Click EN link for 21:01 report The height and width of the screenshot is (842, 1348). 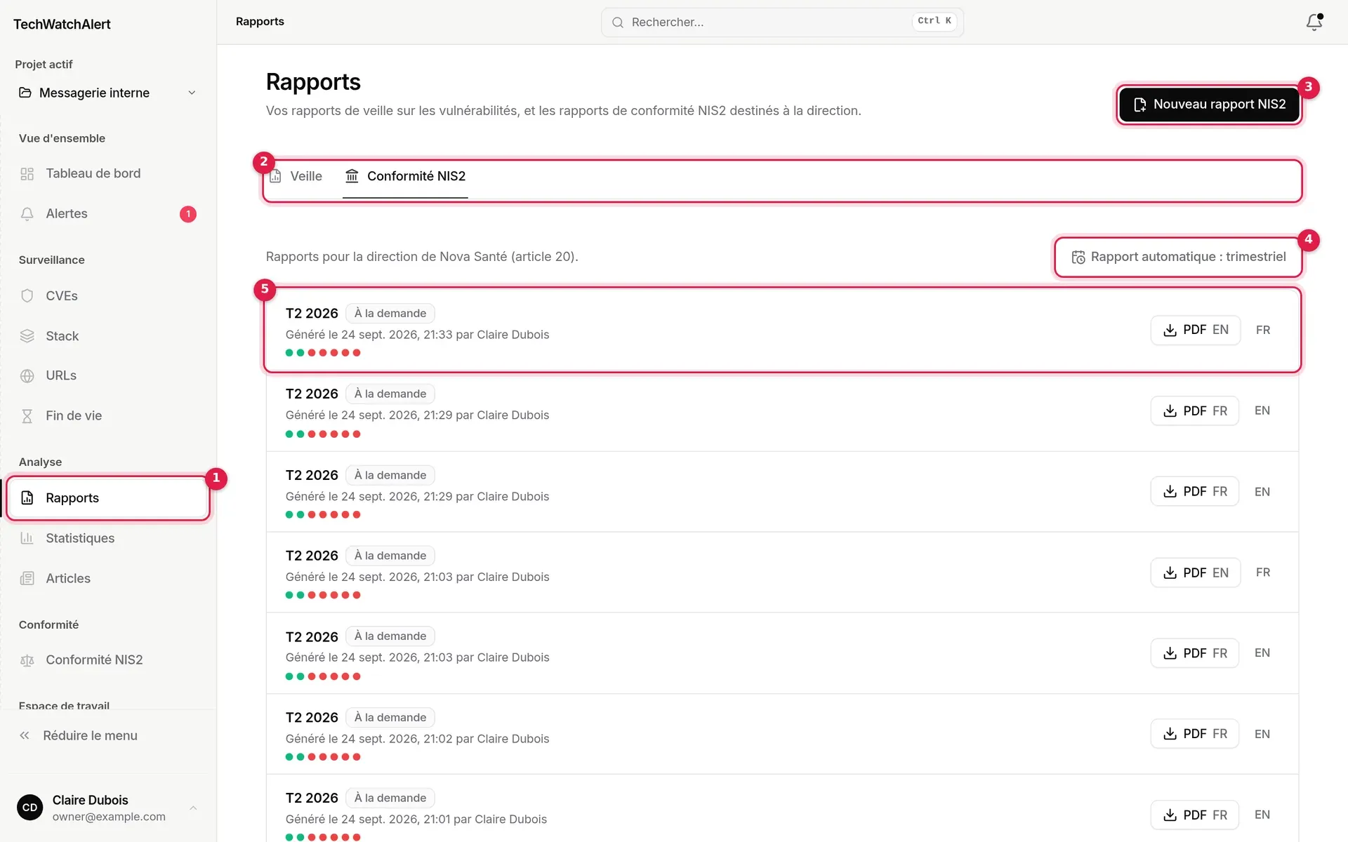tap(1262, 815)
